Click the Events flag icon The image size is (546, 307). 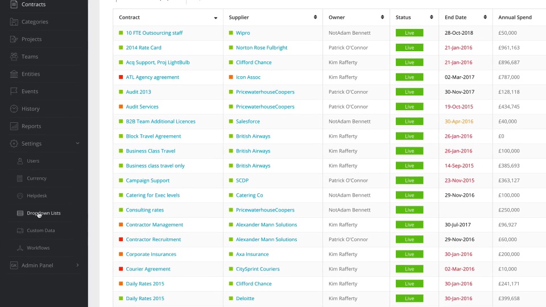pyautogui.click(x=14, y=92)
